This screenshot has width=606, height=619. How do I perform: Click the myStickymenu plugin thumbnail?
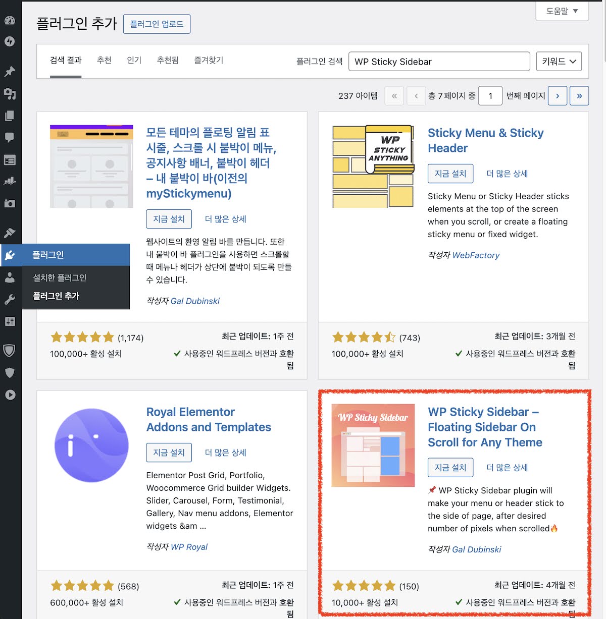pos(91,166)
